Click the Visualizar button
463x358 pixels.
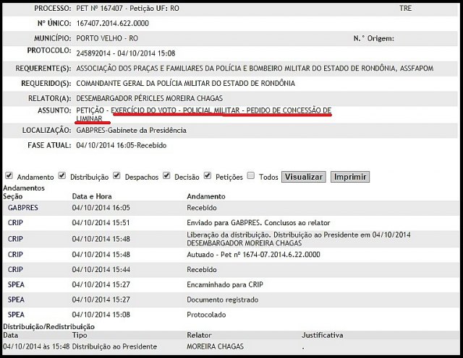point(303,177)
